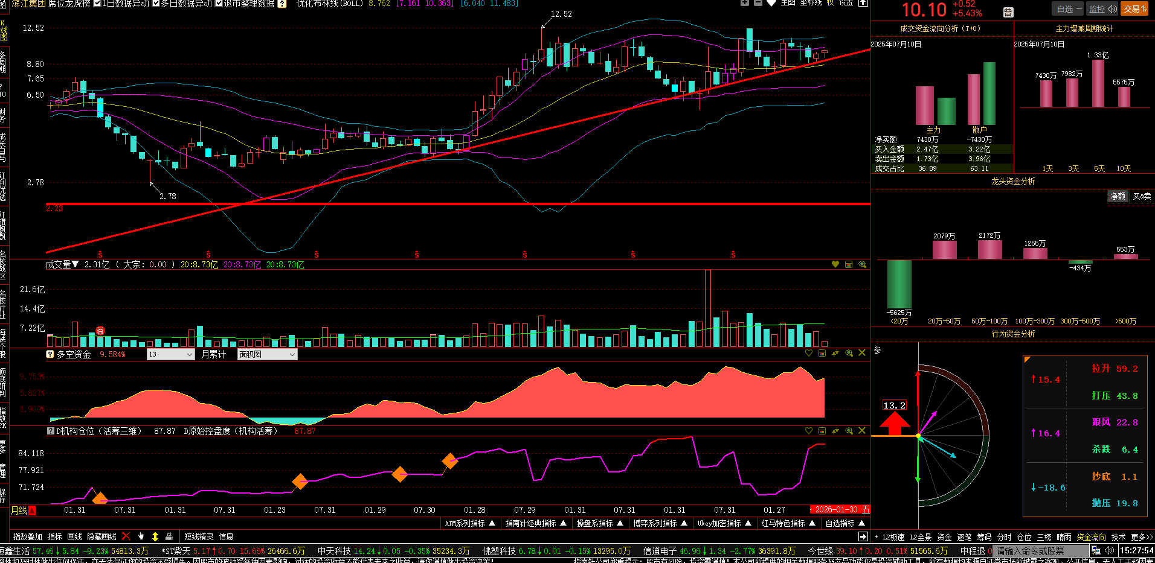Expand 操盘系指标 menu
Viewport: 1155px width, 563px height.
pyautogui.click(x=600, y=523)
